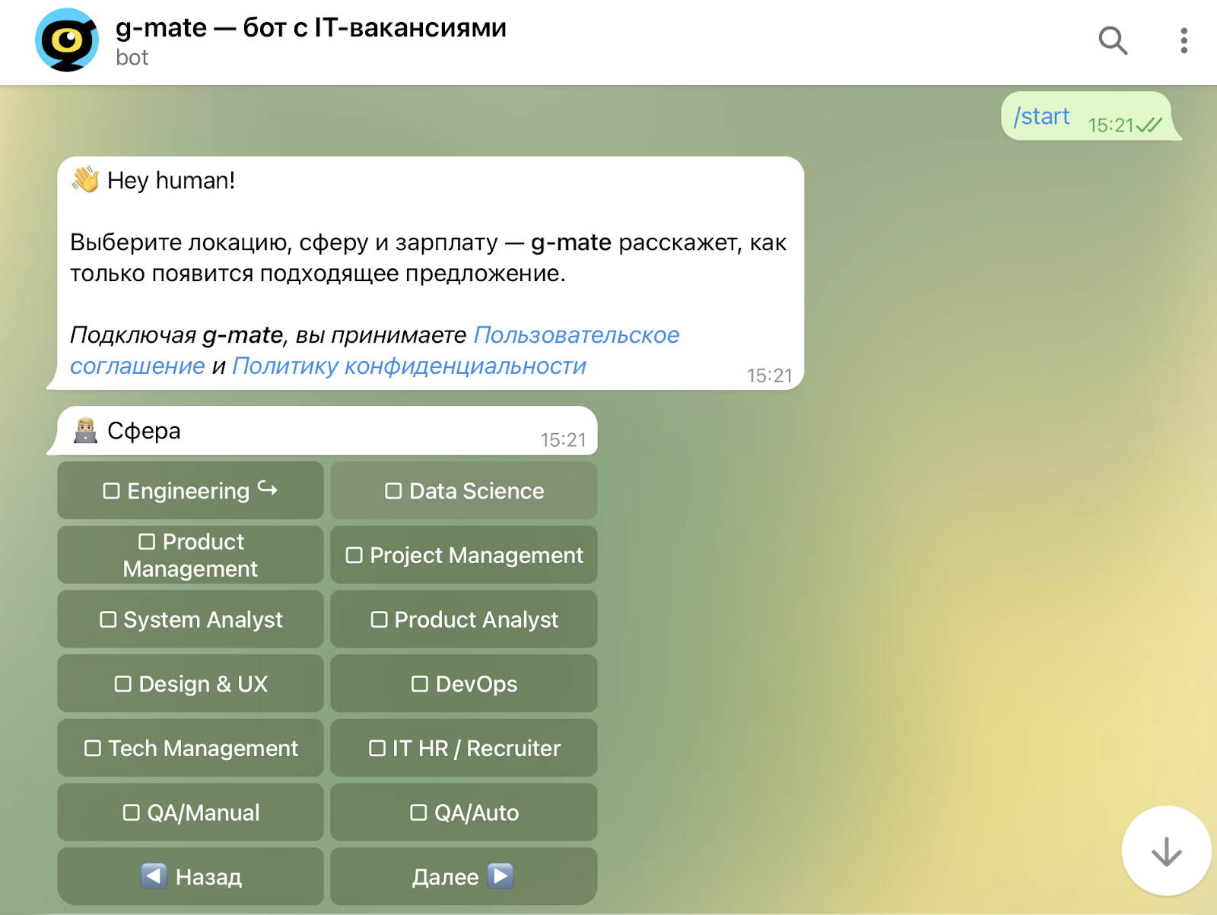Continue with the Далее button
The width and height of the screenshot is (1217, 915).
coord(464,876)
